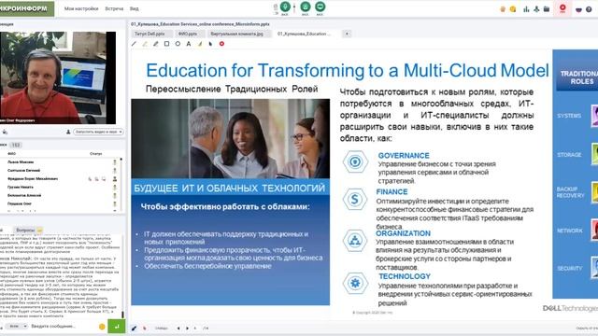Open the Встреча menu
Viewport: 598px width, 336px height.
[114, 8]
